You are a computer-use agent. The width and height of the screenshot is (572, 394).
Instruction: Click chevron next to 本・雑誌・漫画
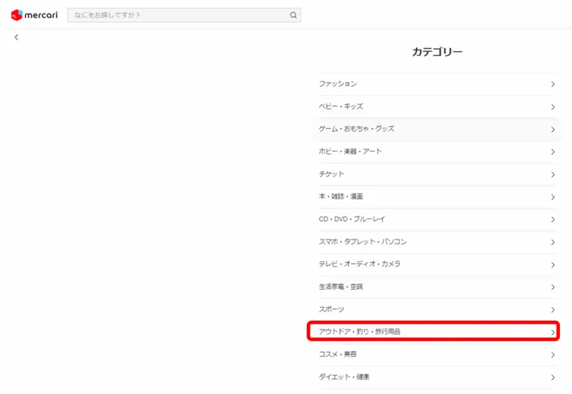tap(552, 198)
